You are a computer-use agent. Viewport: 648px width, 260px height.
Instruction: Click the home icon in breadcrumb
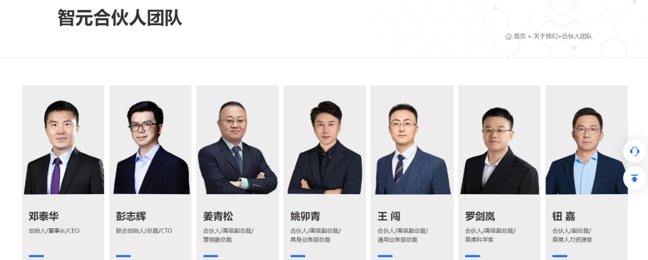point(508,37)
